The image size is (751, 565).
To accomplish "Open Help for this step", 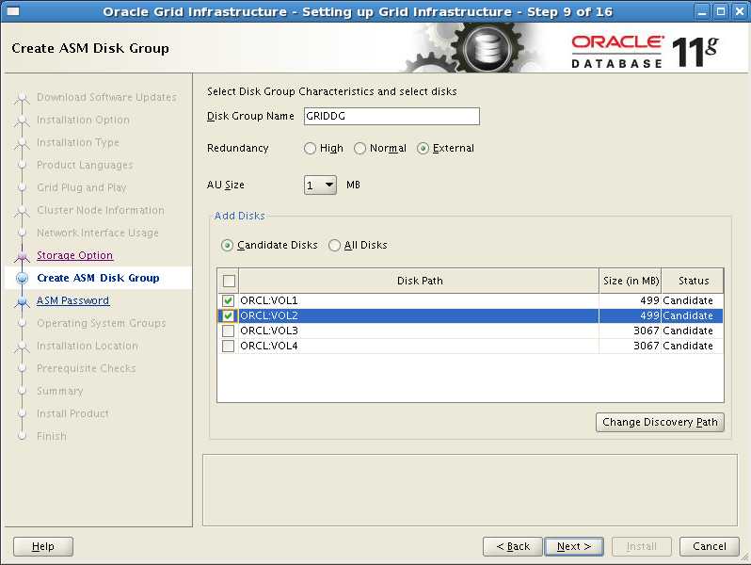I will [43, 546].
